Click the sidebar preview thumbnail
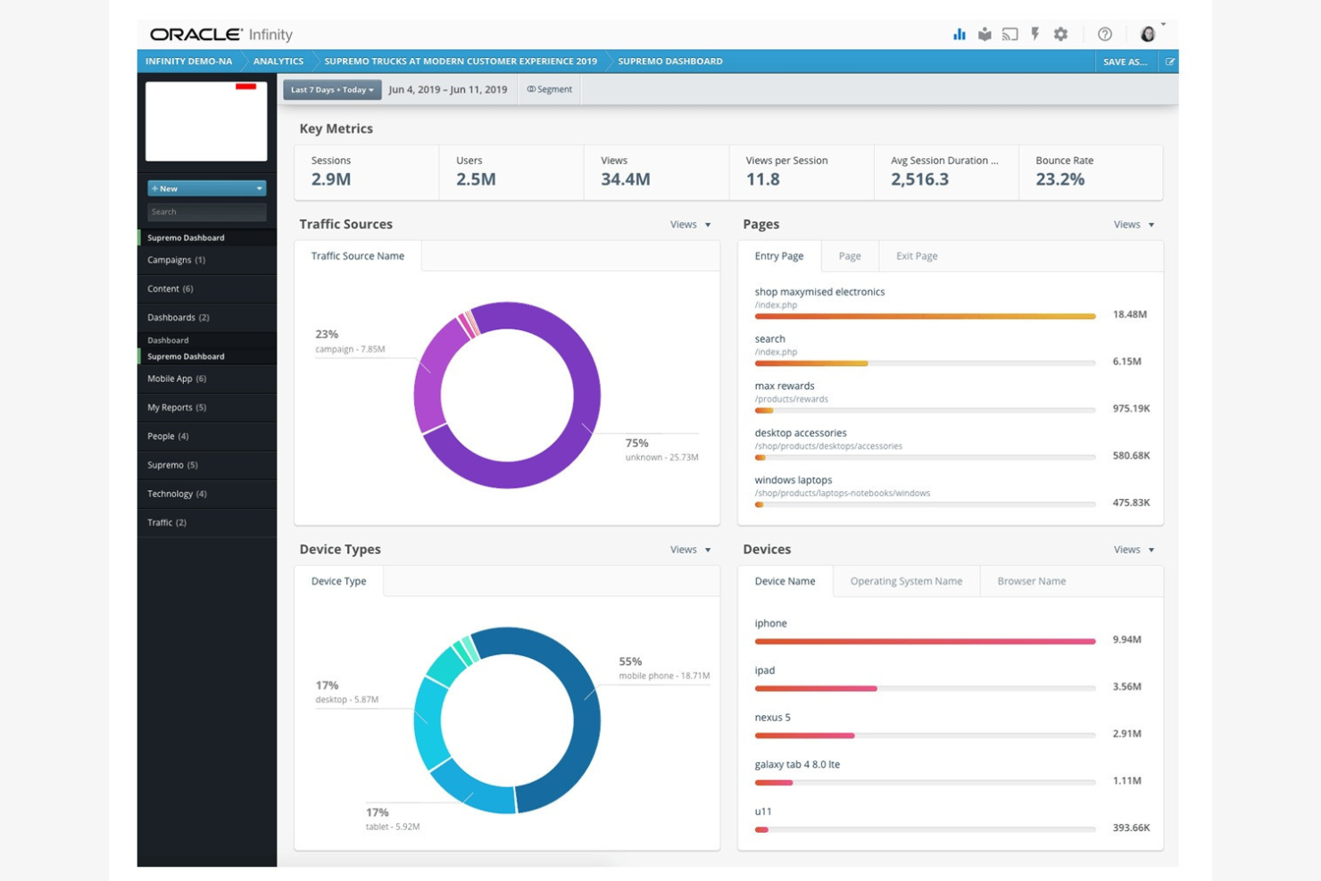Screen dimensions: 1321x881 click(x=206, y=121)
